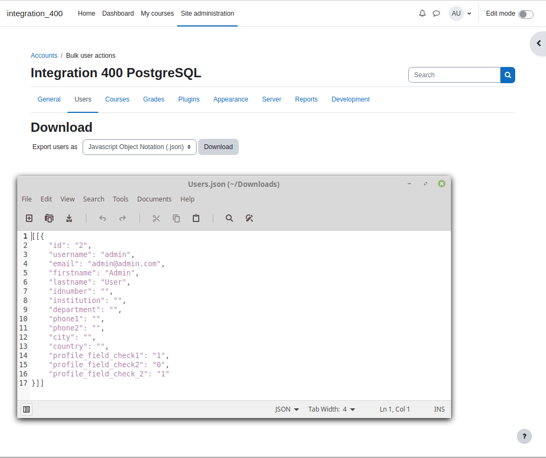
Task: Click the "profile_field_check1": "1" line
Action: (x=109, y=355)
